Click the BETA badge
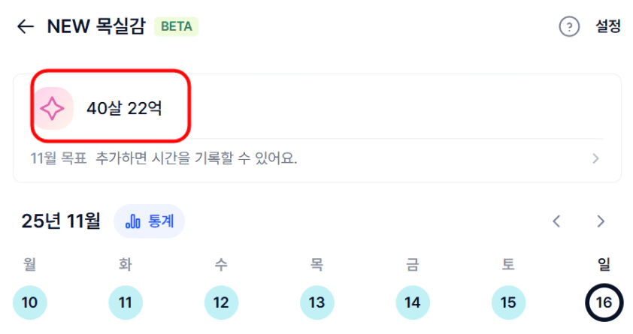The width and height of the screenshot is (633, 334). 176,26
